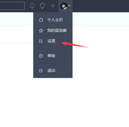
Task: Collapse the avatar dropdown caret
Action: coord(69,6)
